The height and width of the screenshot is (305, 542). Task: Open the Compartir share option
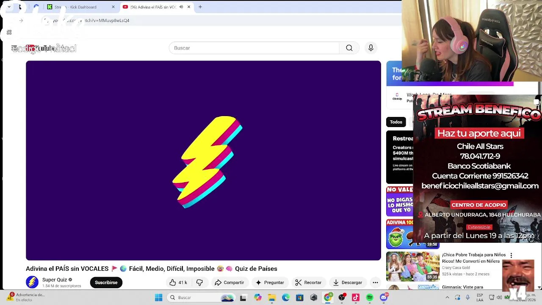(x=229, y=283)
